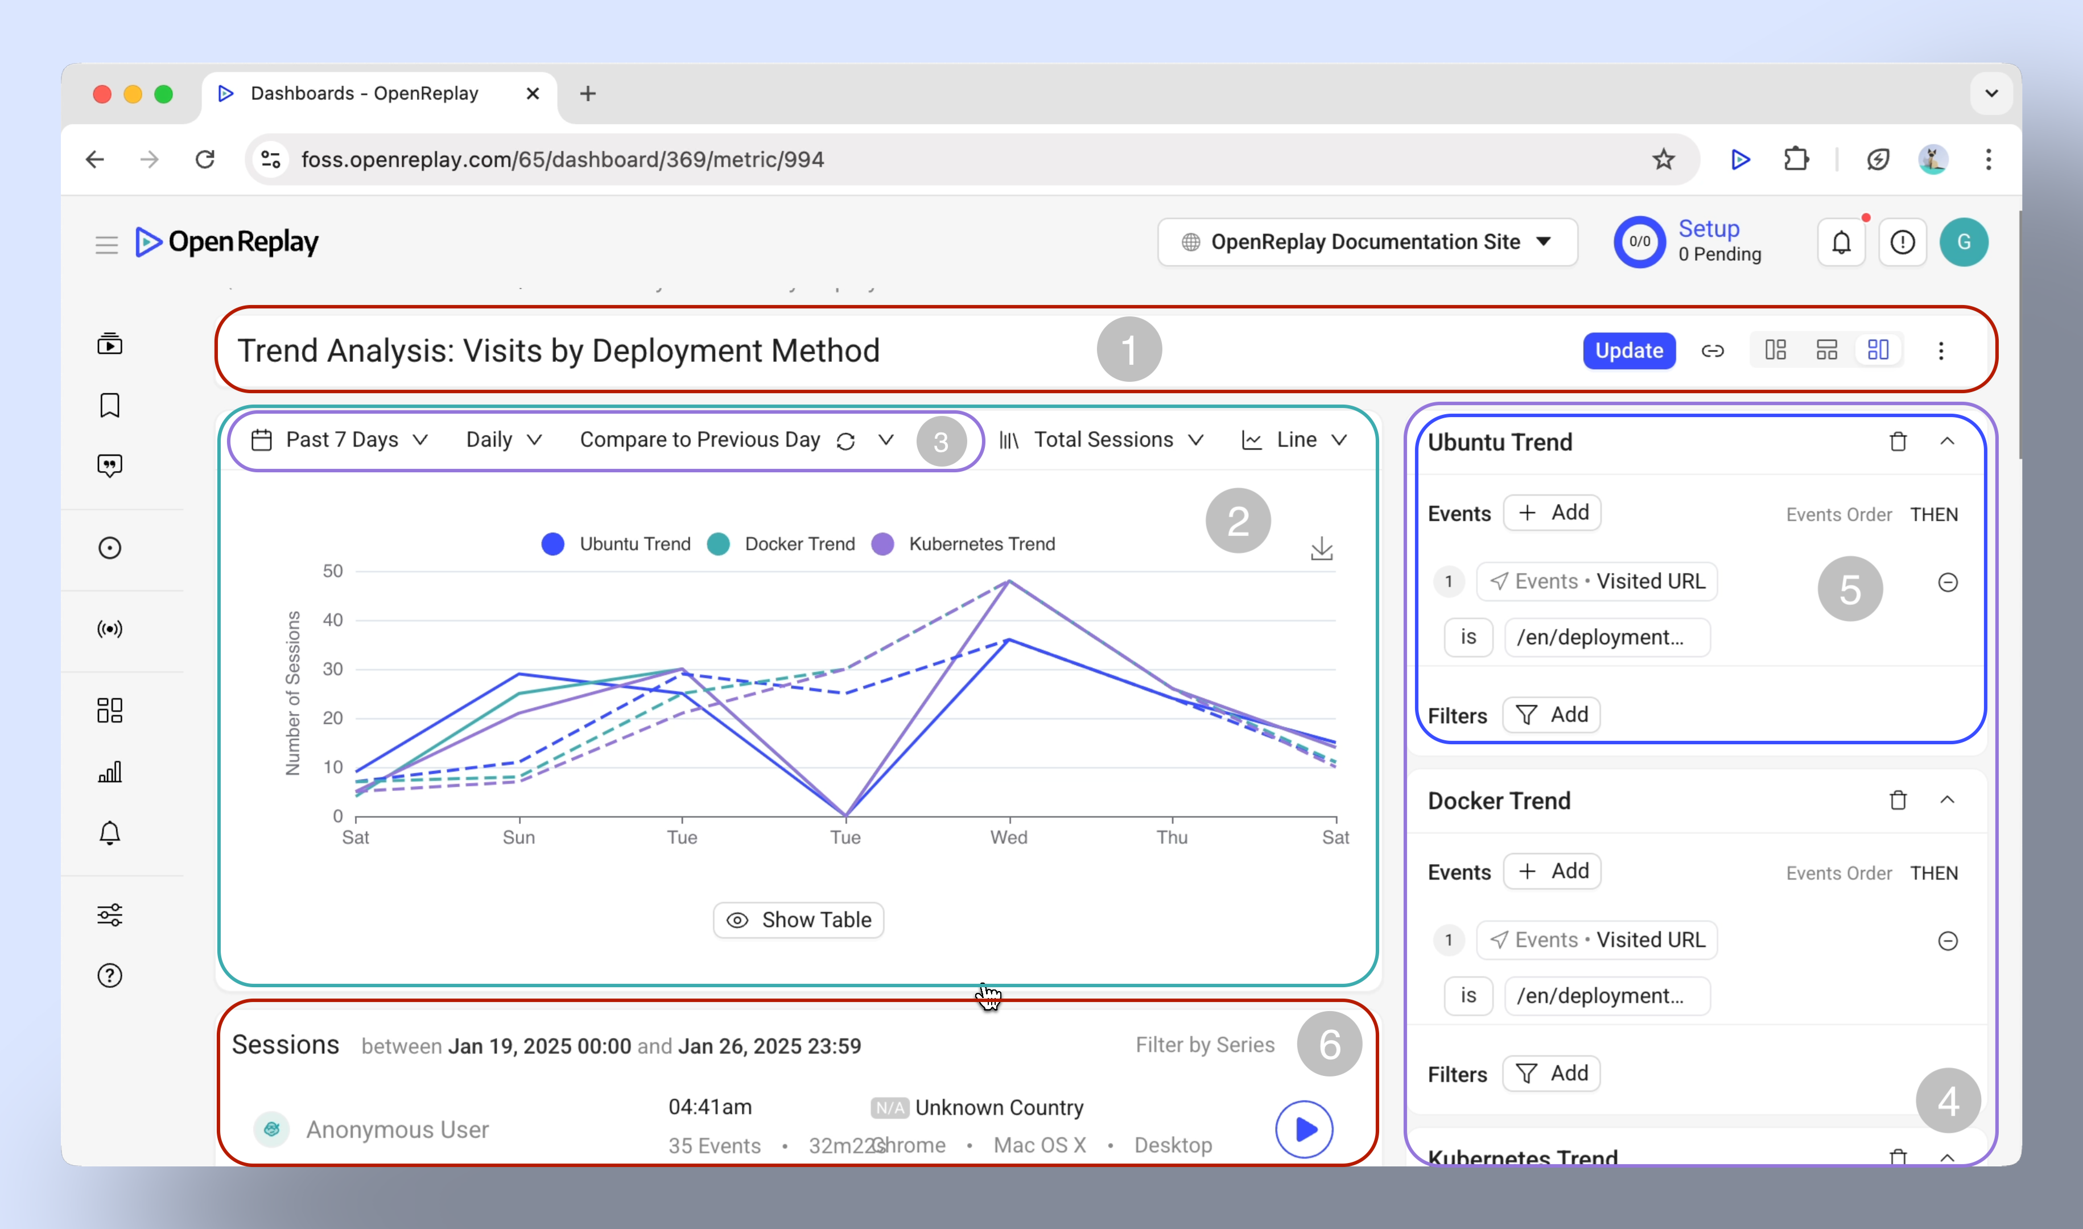Select the first split layout view icon

1775,350
